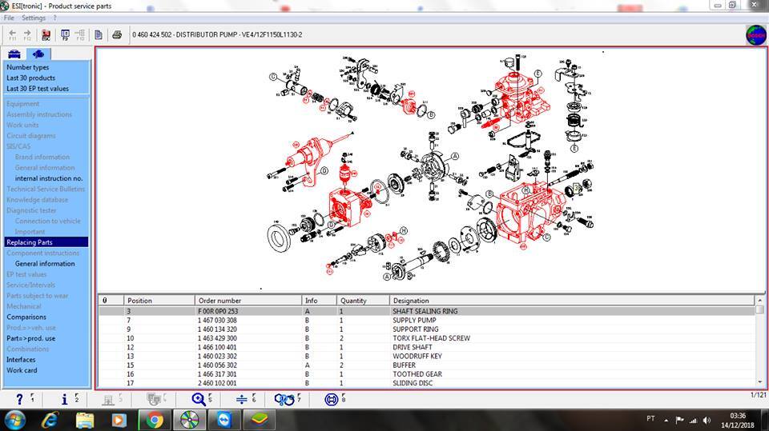Click the F10 toolbar icon
The height and width of the screenshot is (431, 769).
(x=80, y=34)
